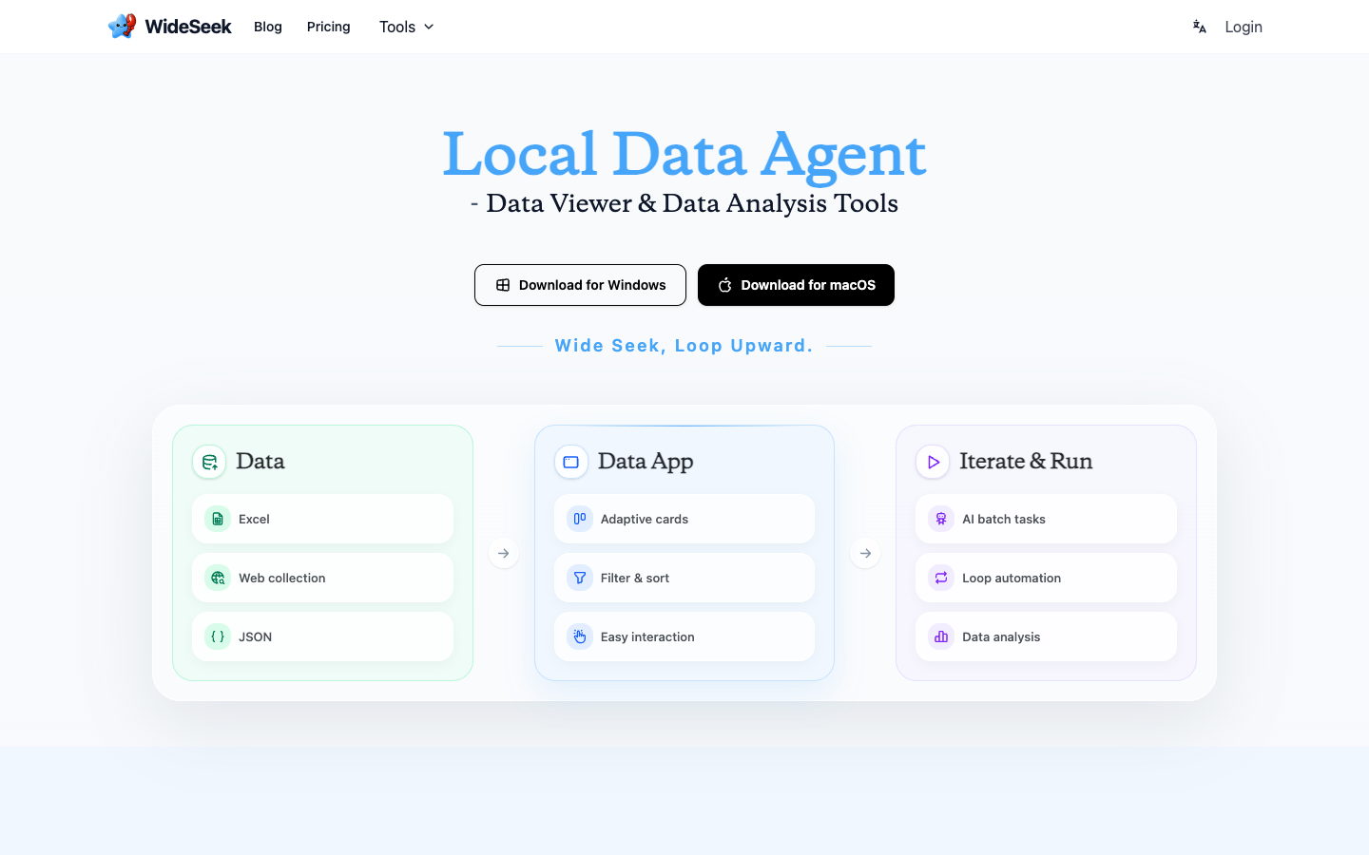Click the 'Data Viewer & Data Analysis Tools' subtitle
The width and height of the screenshot is (1369, 855).
point(692,203)
